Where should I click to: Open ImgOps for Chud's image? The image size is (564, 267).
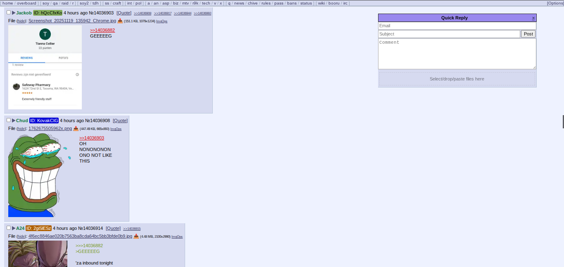point(116,129)
